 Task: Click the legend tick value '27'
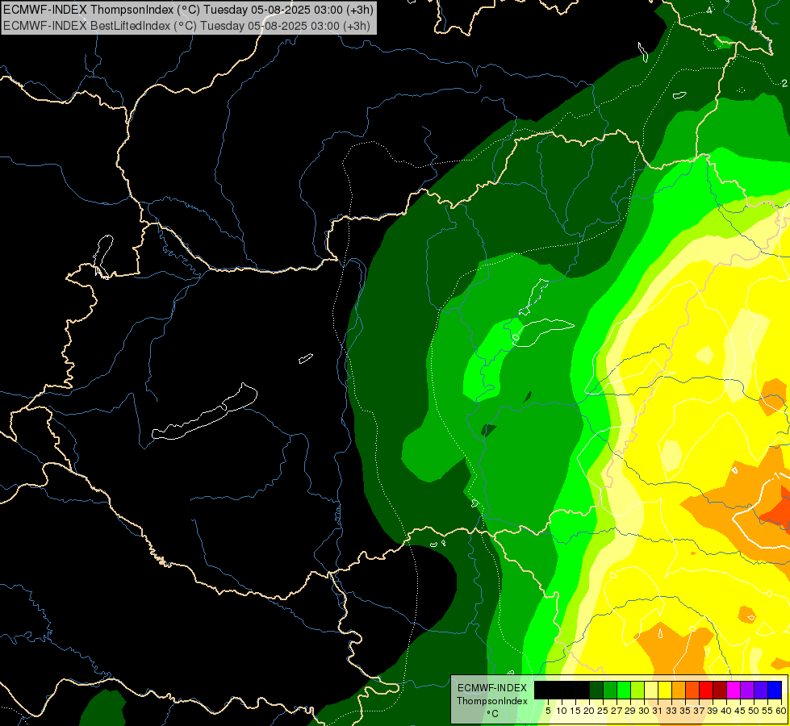pyautogui.click(x=617, y=711)
